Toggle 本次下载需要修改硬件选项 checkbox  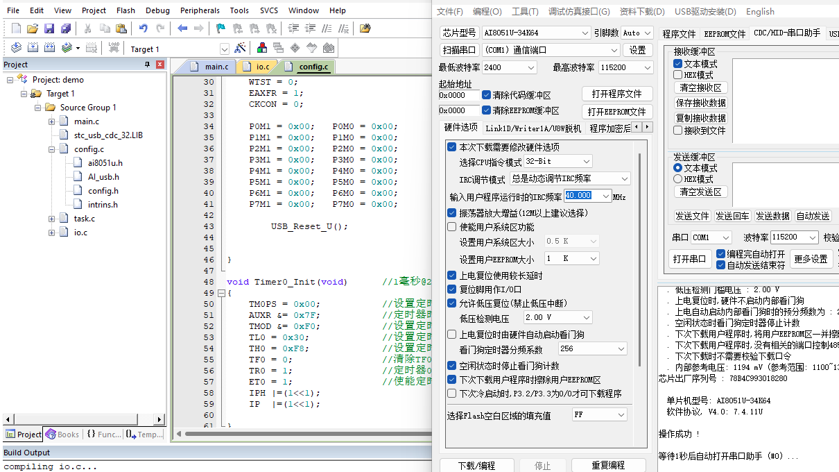pyautogui.click(x=452, y=147)
